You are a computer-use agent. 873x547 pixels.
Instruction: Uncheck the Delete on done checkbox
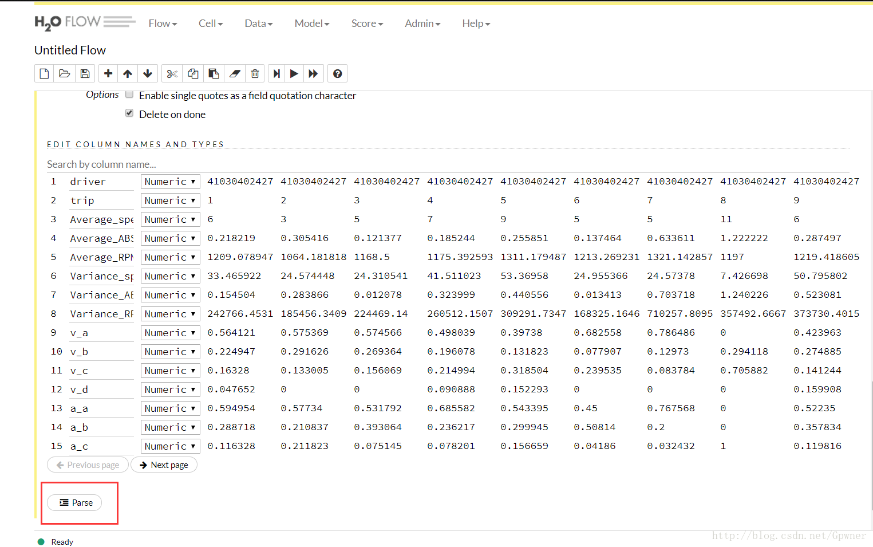click(129, 113)
